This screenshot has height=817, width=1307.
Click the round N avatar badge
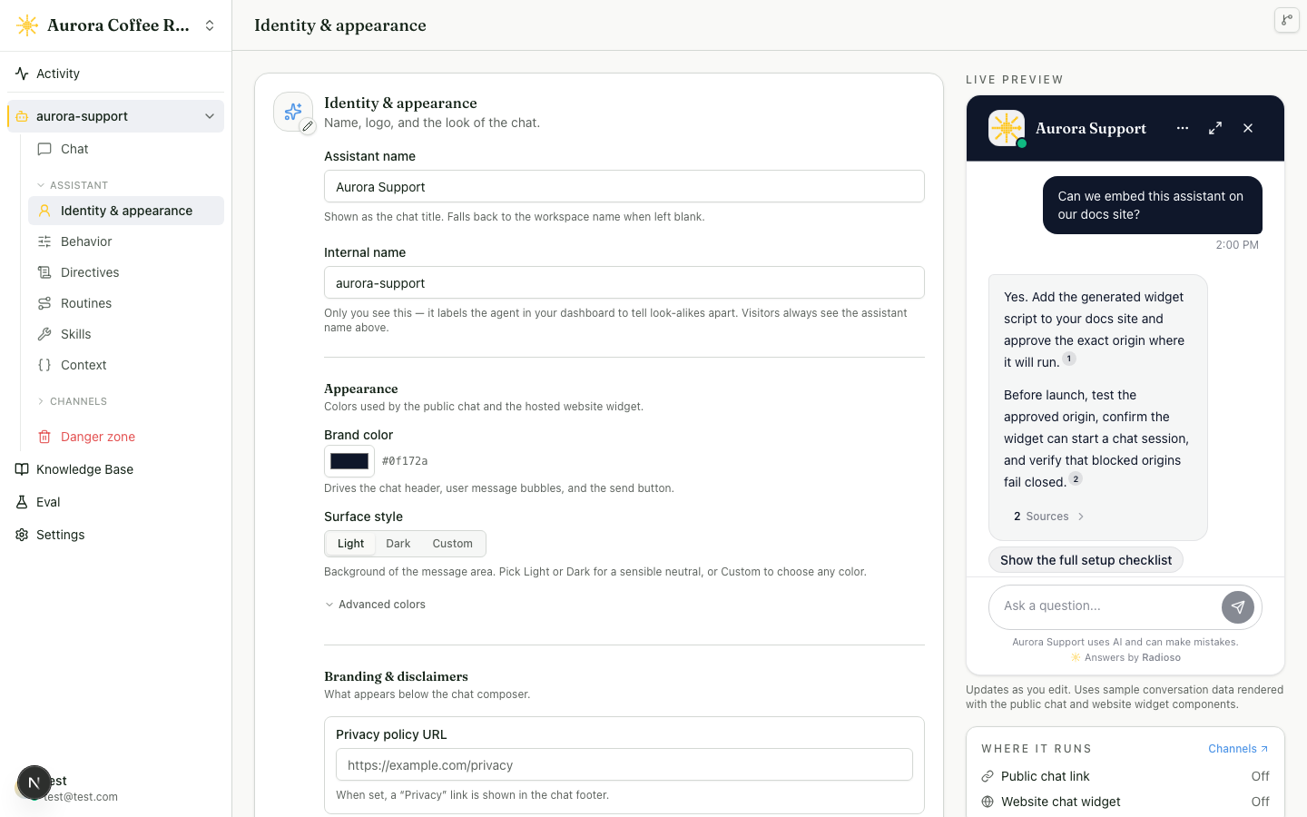34,783
